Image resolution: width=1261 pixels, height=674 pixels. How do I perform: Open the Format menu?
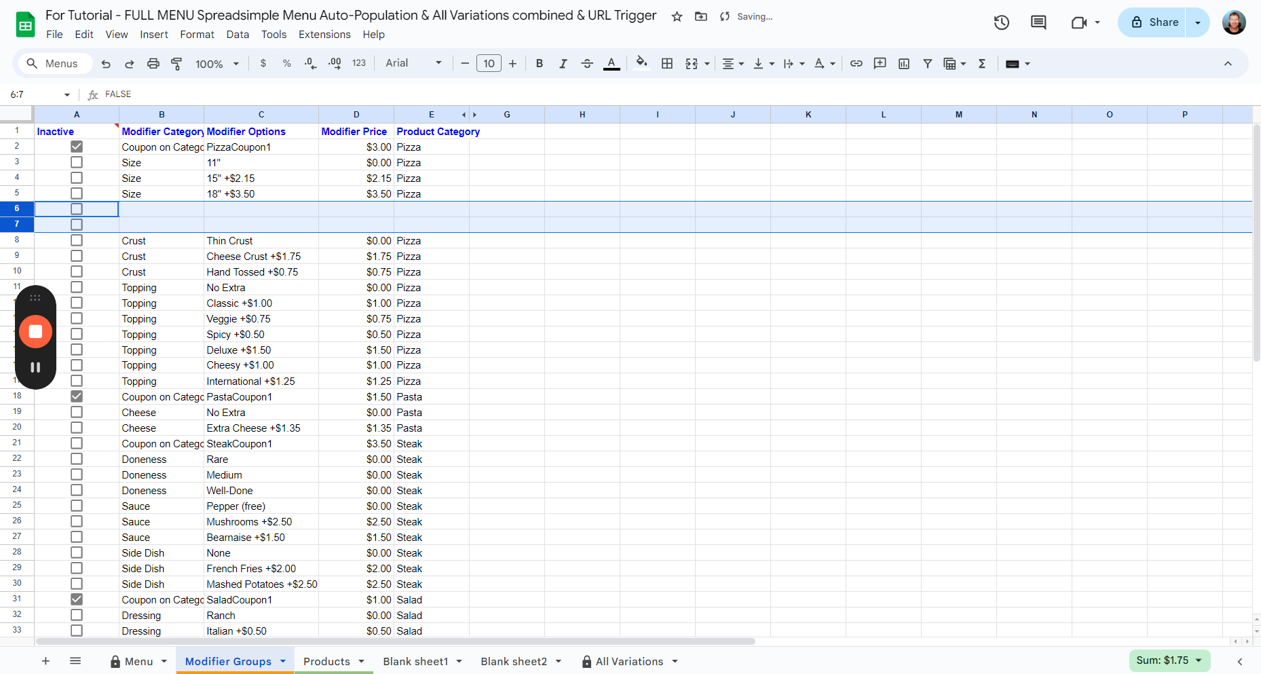(x=197, y=35)
